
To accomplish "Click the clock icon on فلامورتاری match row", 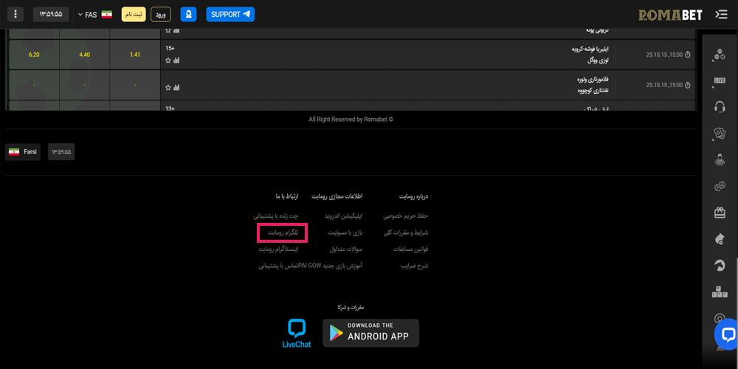I will 687,85.
